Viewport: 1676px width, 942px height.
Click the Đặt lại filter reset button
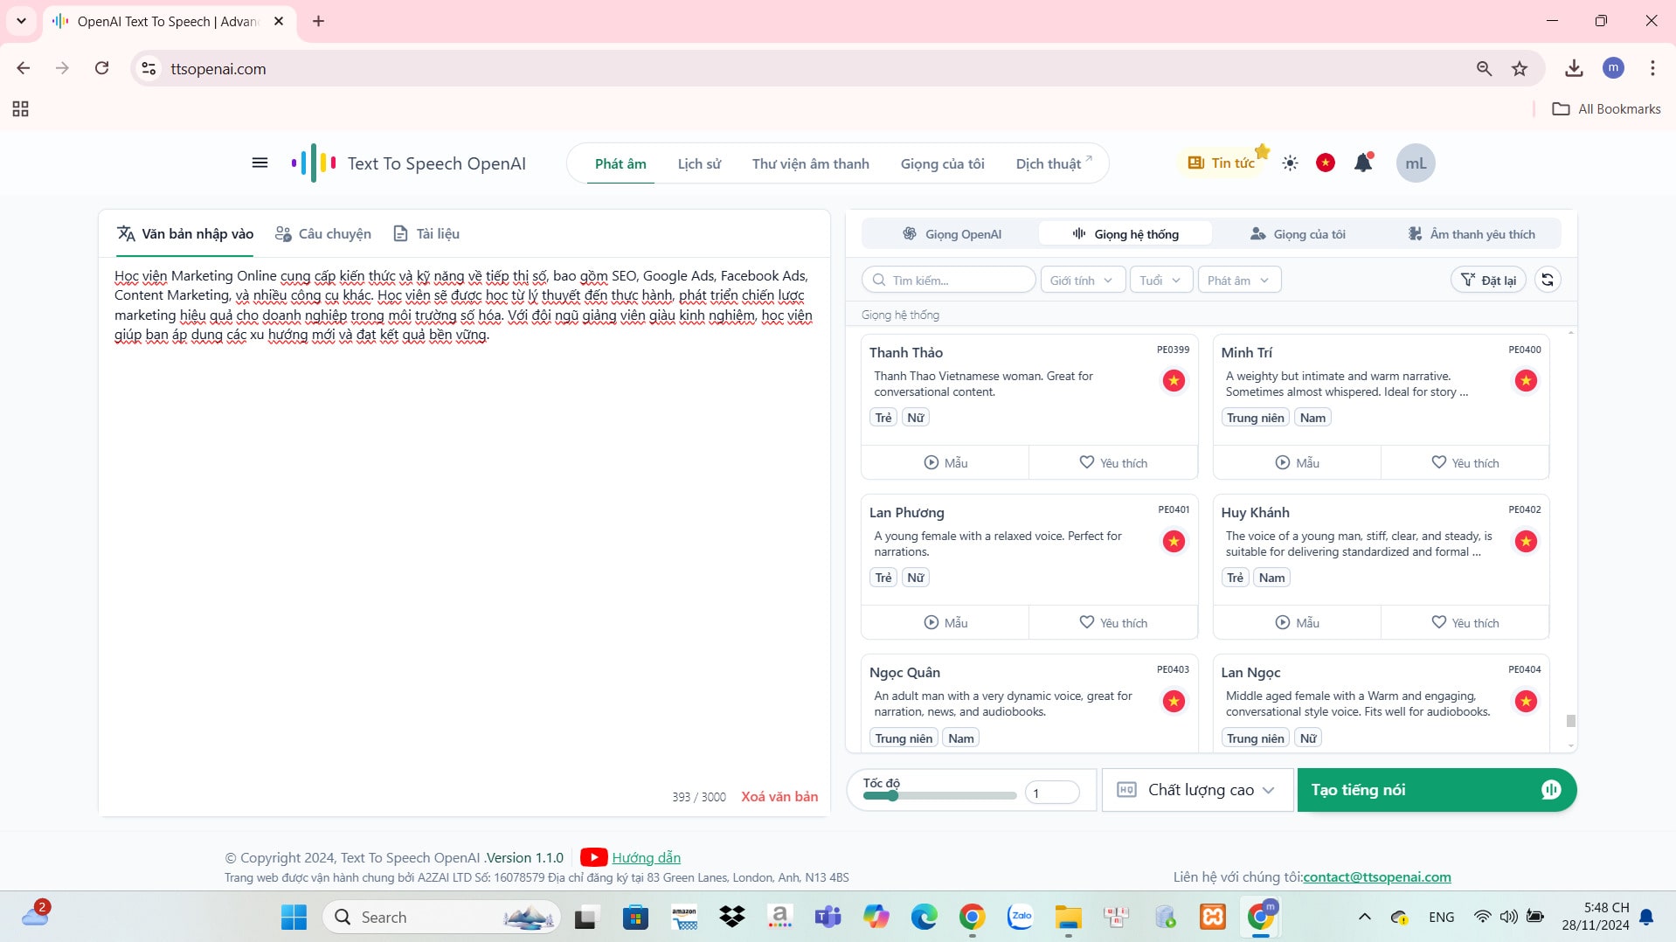pos(1488,280)
